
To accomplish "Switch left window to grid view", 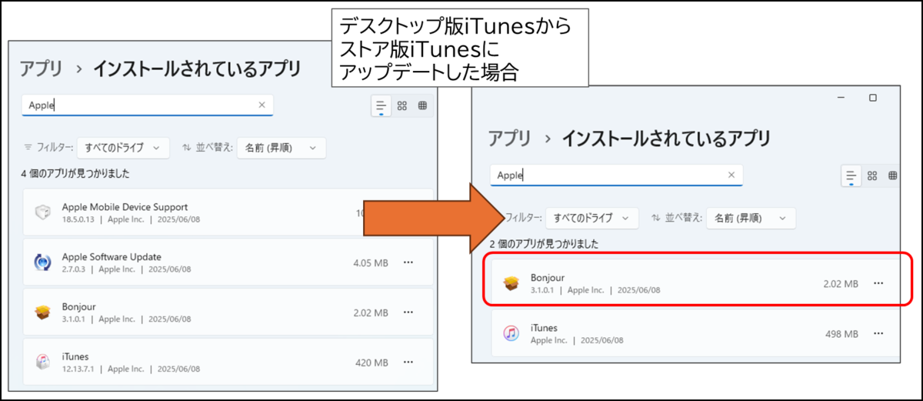I will (402, 105).
